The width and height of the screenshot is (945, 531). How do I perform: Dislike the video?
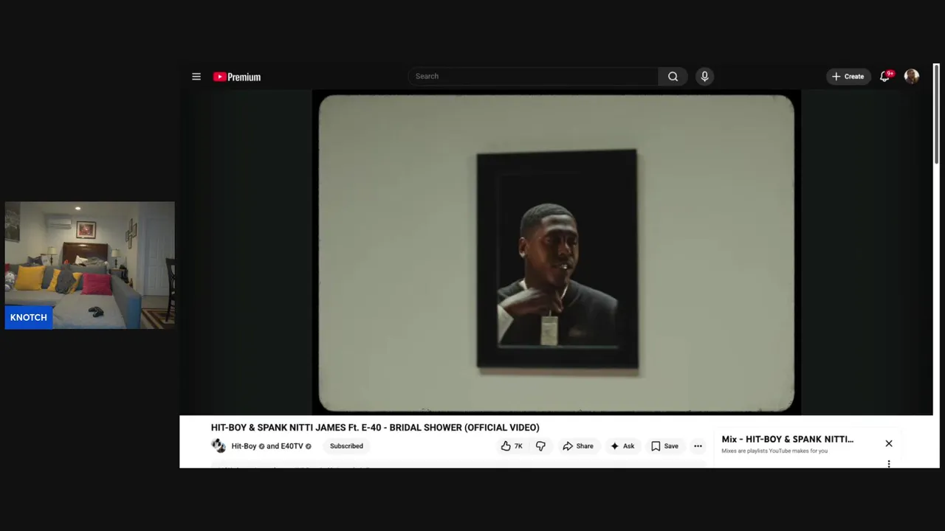coord(540,446)
